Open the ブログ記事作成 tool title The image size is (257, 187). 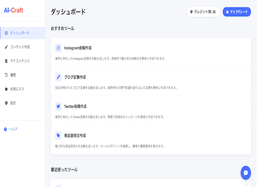click(75, 77)
